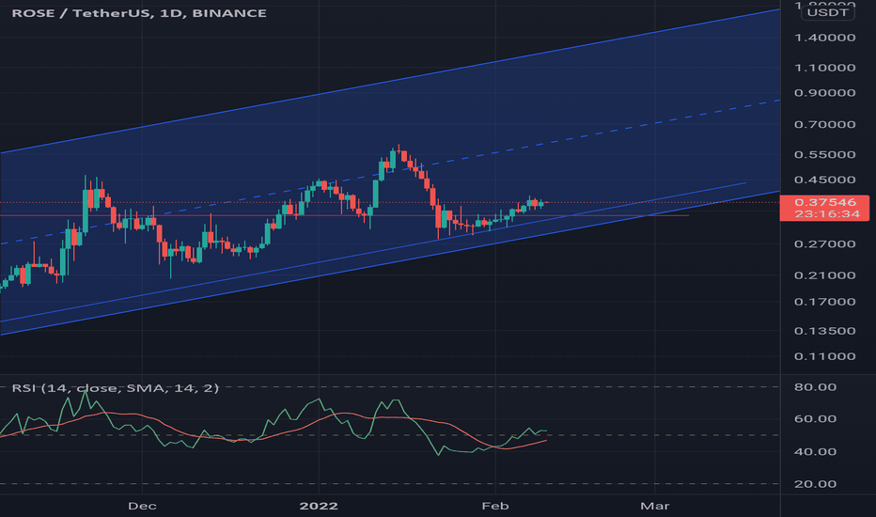The height and width of the screenshot is (517, 876).
Task: Click the Dec time axis label
Action: pyautogui.click(x=142, y=506)
